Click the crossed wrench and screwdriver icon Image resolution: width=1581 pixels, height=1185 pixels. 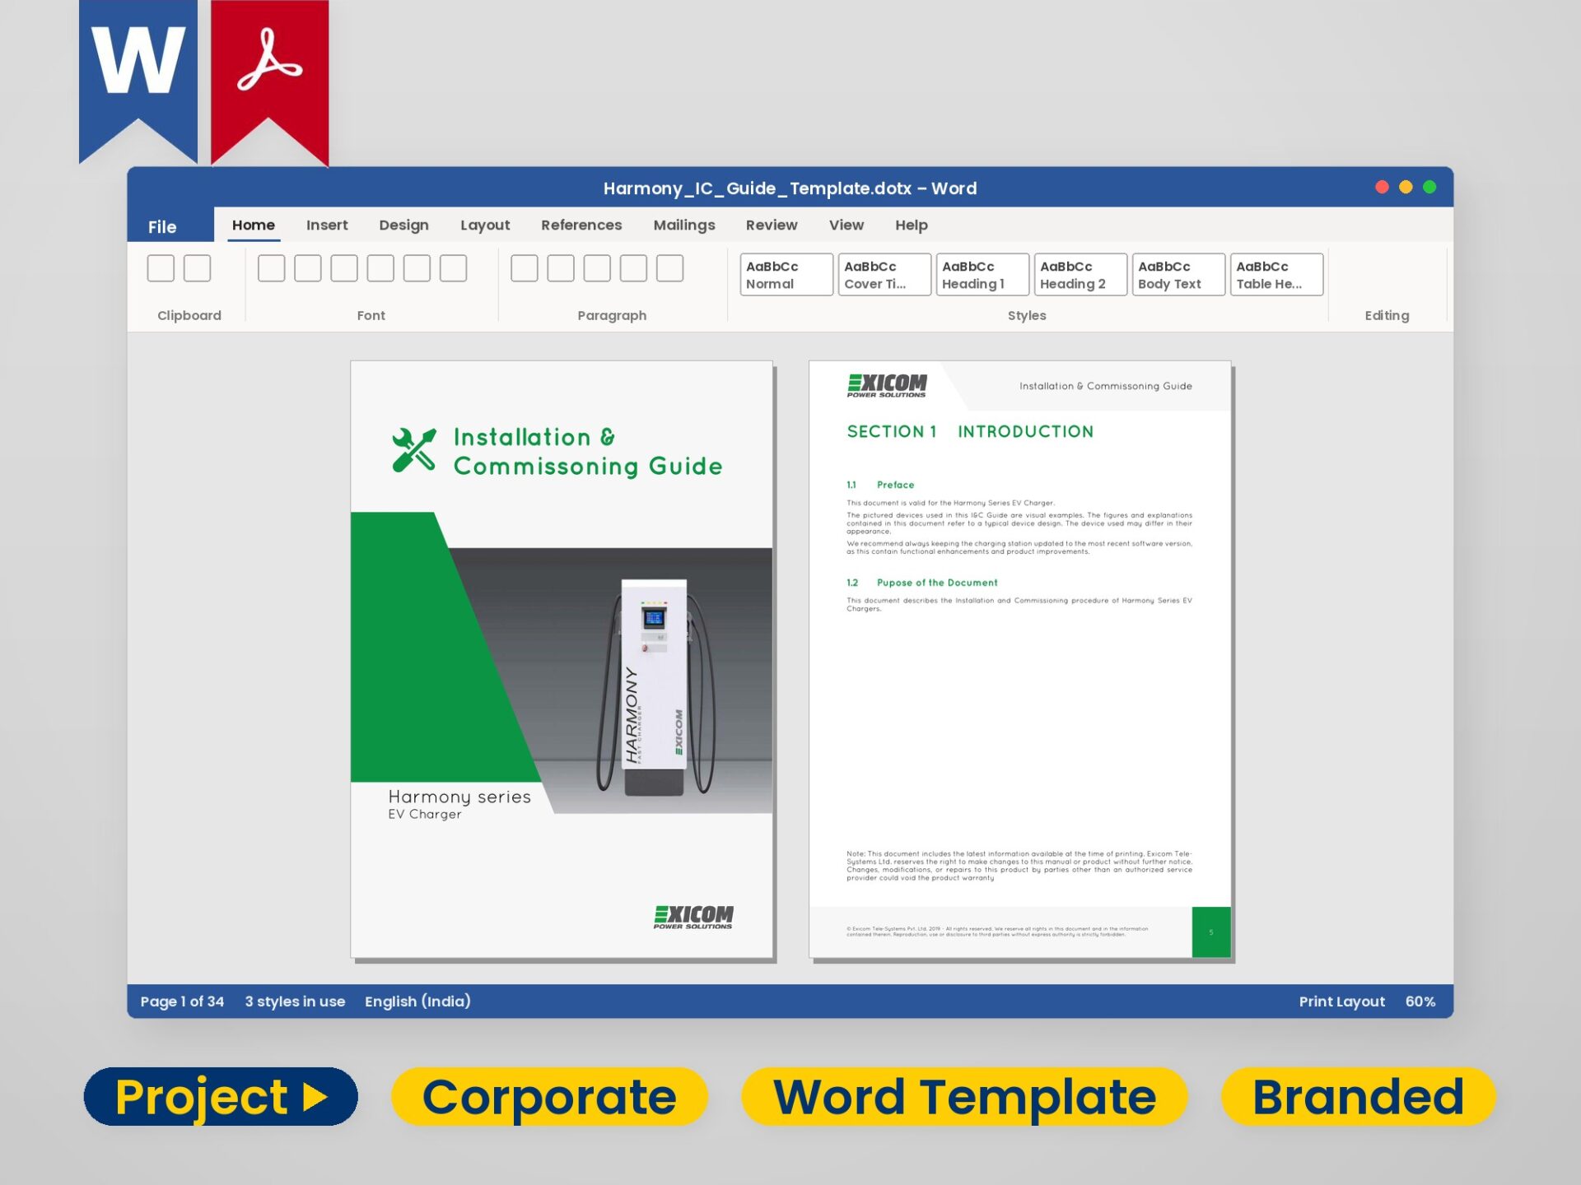point(414,450)
